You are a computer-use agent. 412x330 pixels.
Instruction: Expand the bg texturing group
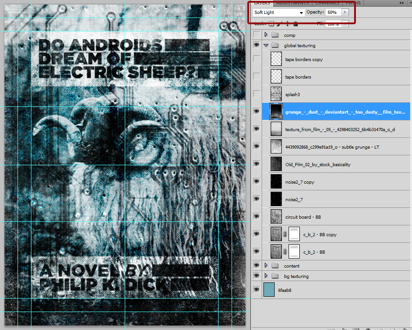[x=266, y=276]
